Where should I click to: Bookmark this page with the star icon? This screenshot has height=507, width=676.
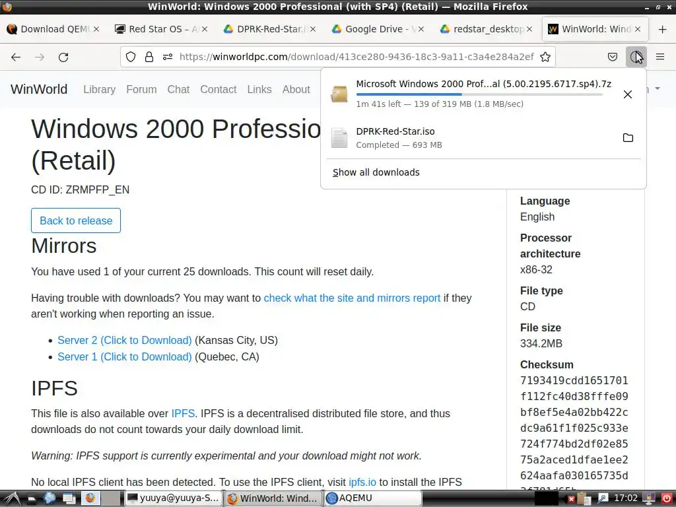(x=545, y=57)
